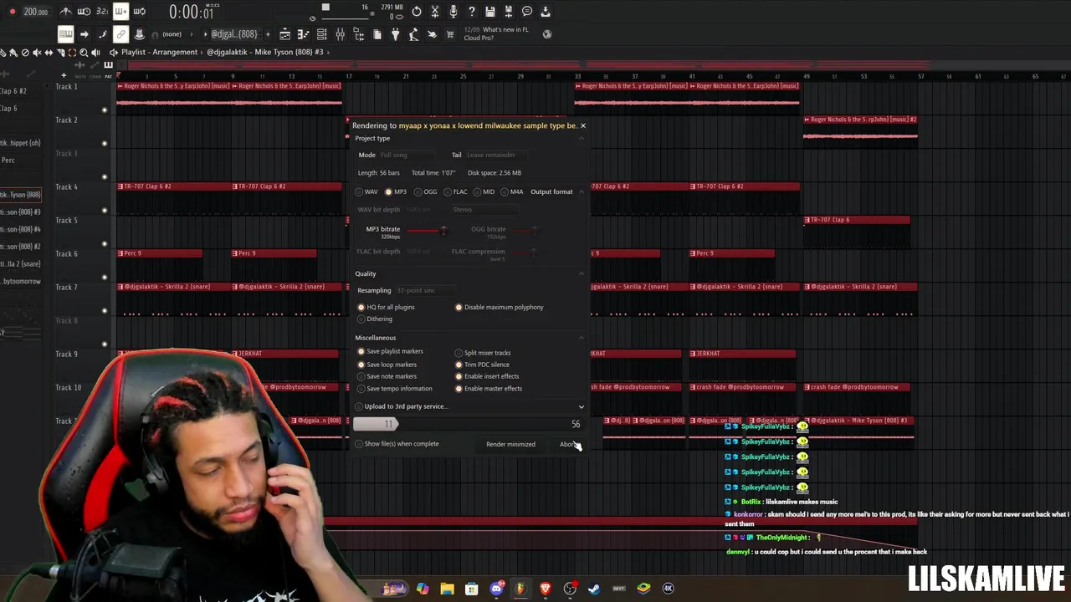Click the rendering progress bar

tap(469, 425)
